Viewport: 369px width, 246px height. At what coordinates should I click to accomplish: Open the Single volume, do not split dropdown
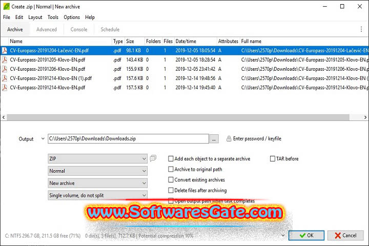pos(97,195)
